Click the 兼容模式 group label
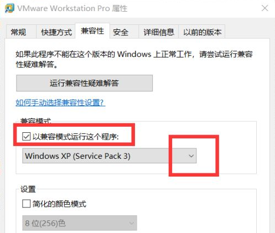 (35, 121)
